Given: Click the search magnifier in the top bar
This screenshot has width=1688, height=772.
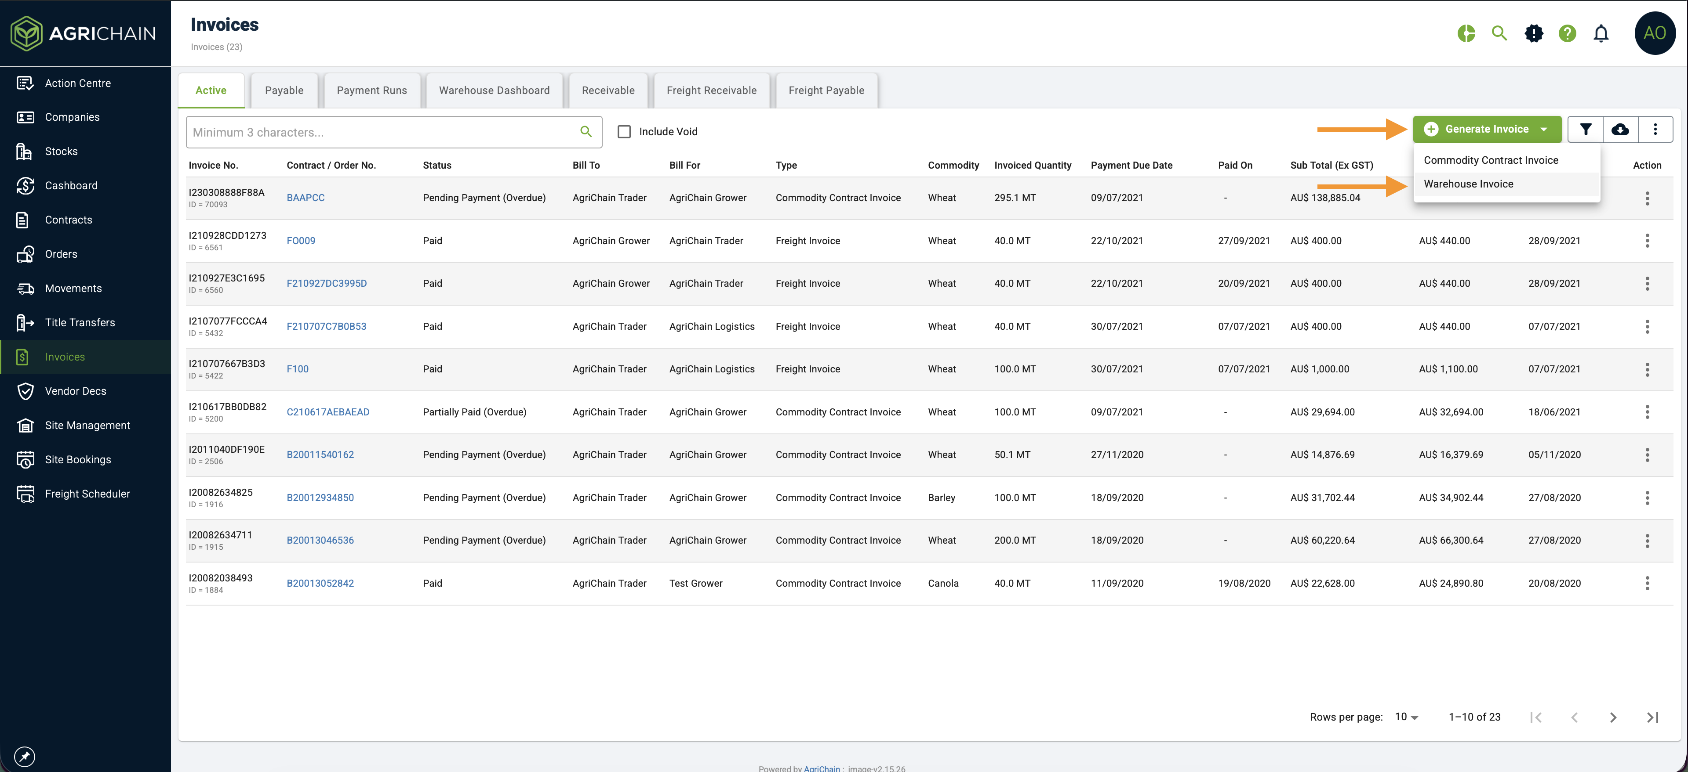Looking at the screenshot, I should pos(1499,33).
